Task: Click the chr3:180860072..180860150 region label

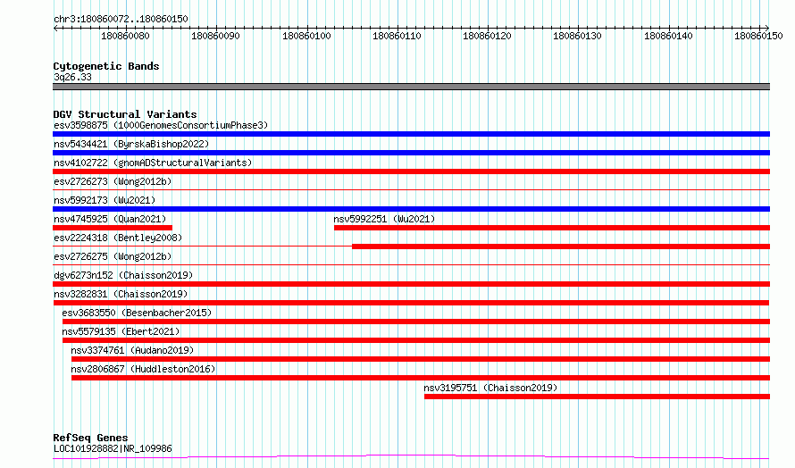Action: click(x=121, y=19)
